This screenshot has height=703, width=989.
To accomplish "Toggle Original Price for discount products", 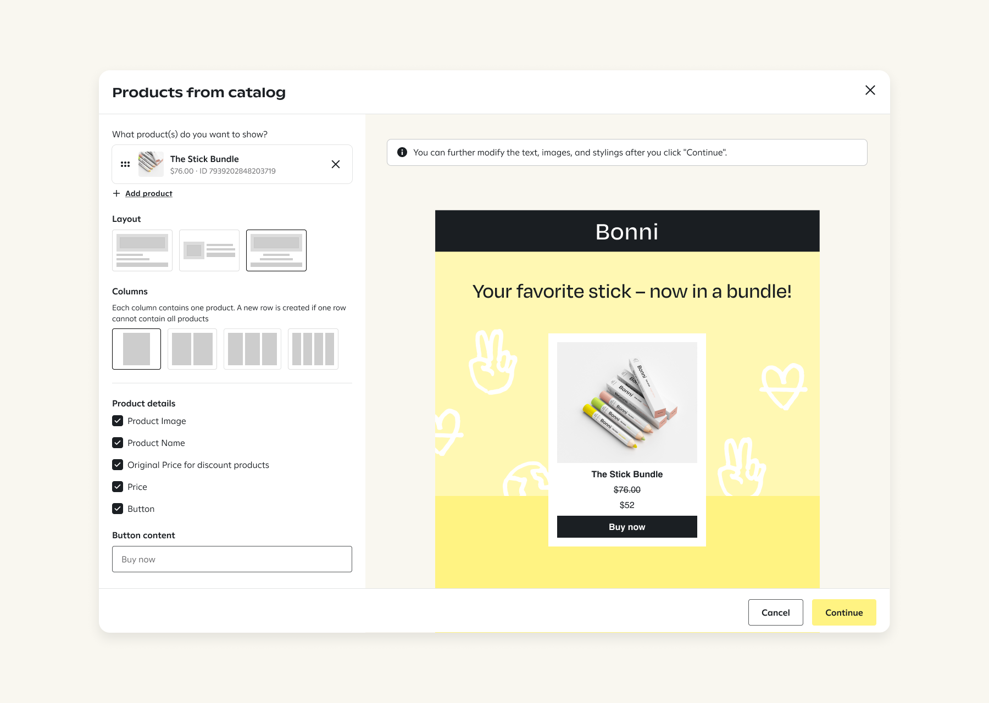I will click(118, 465).
